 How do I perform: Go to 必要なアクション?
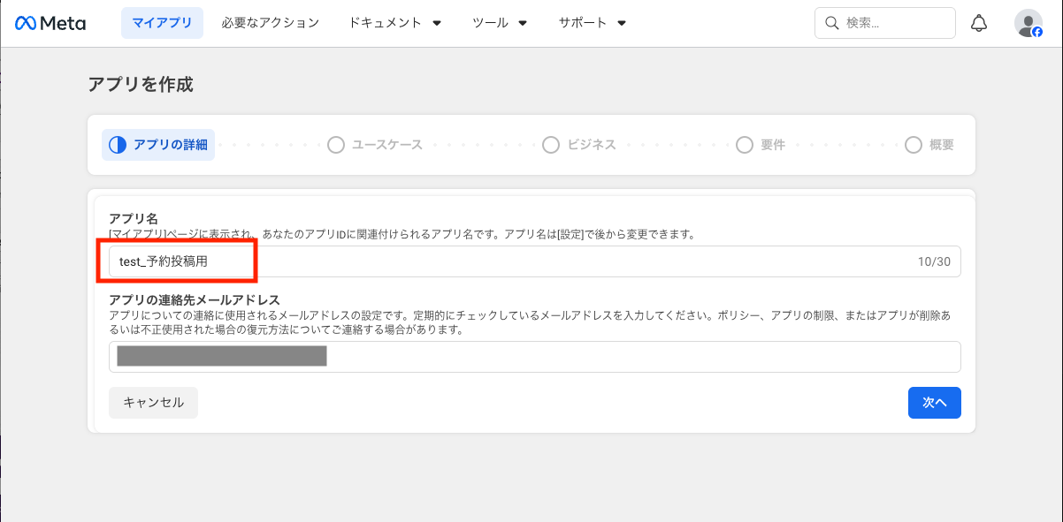click(x=270, y=23)
